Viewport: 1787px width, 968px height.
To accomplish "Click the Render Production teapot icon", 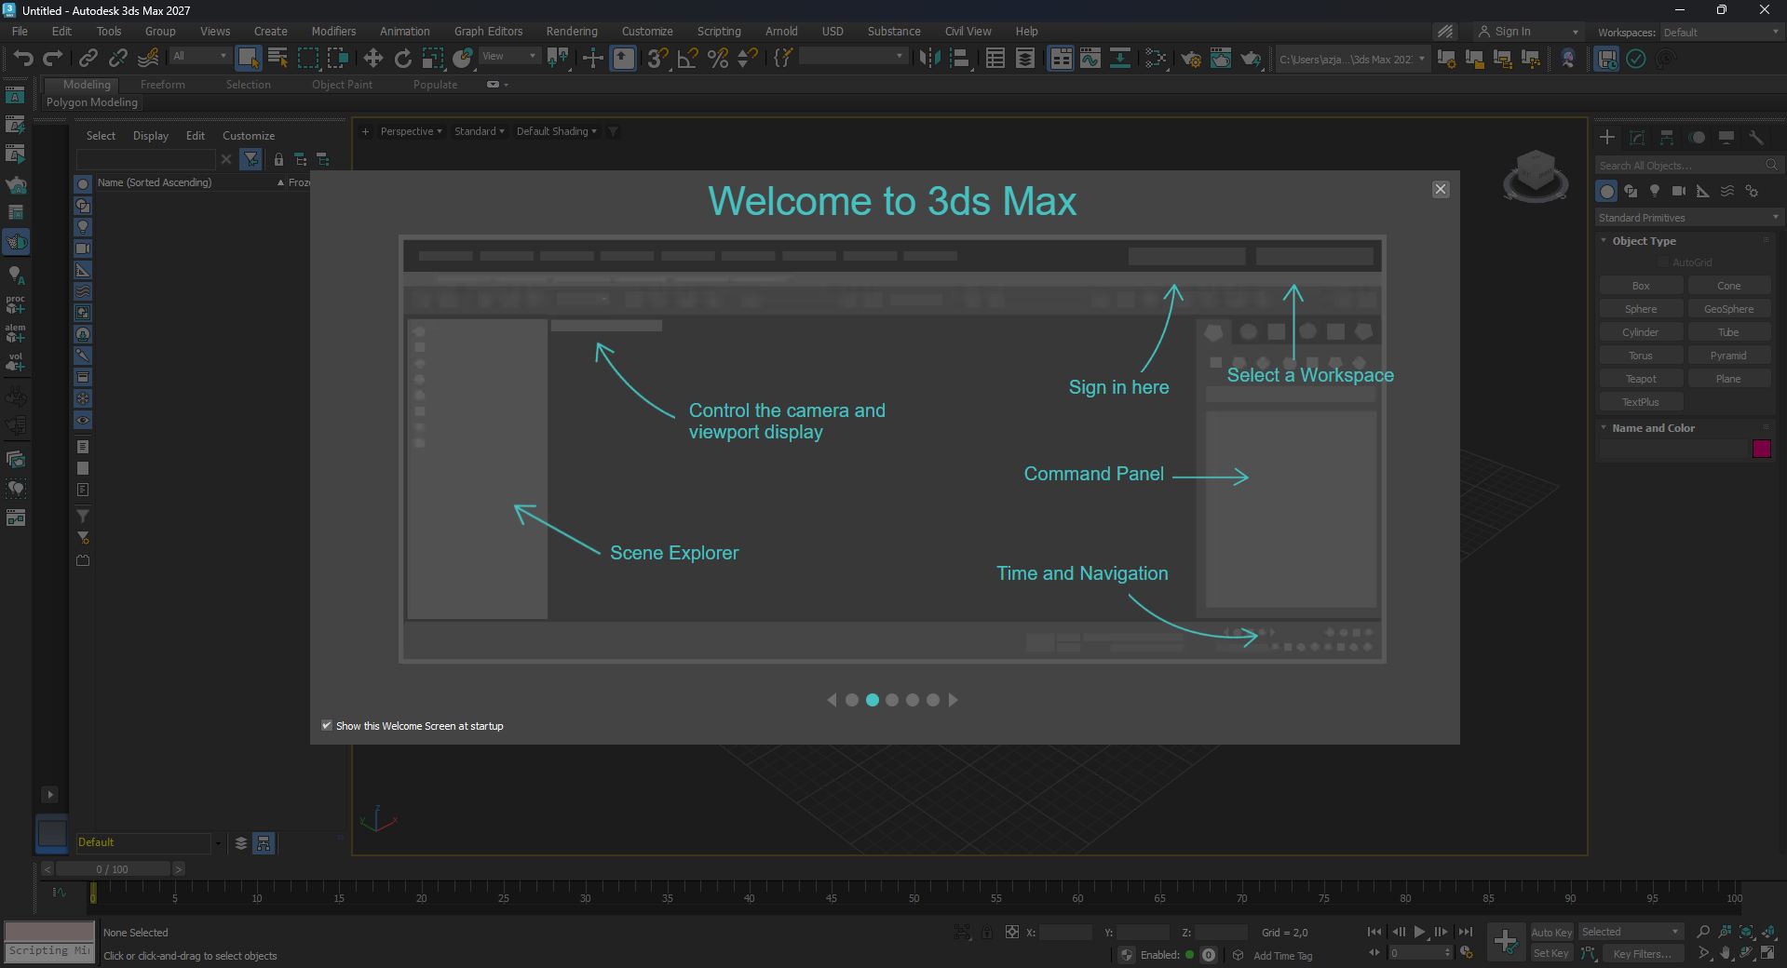I will tap(1251, 59).
